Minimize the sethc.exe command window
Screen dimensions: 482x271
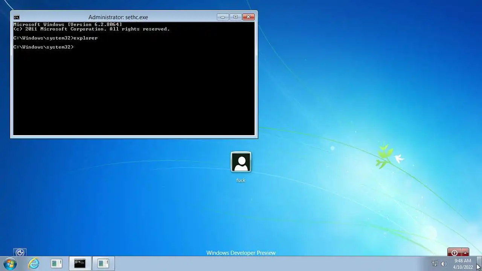(223, 17)
